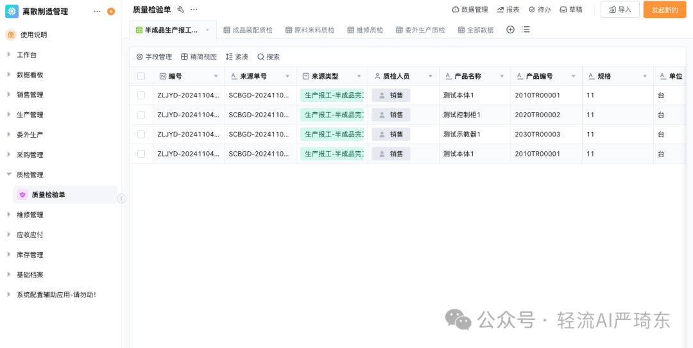Open the 产品名称 column dropdown arrow
693x348 pixels.
click(502, 76)
